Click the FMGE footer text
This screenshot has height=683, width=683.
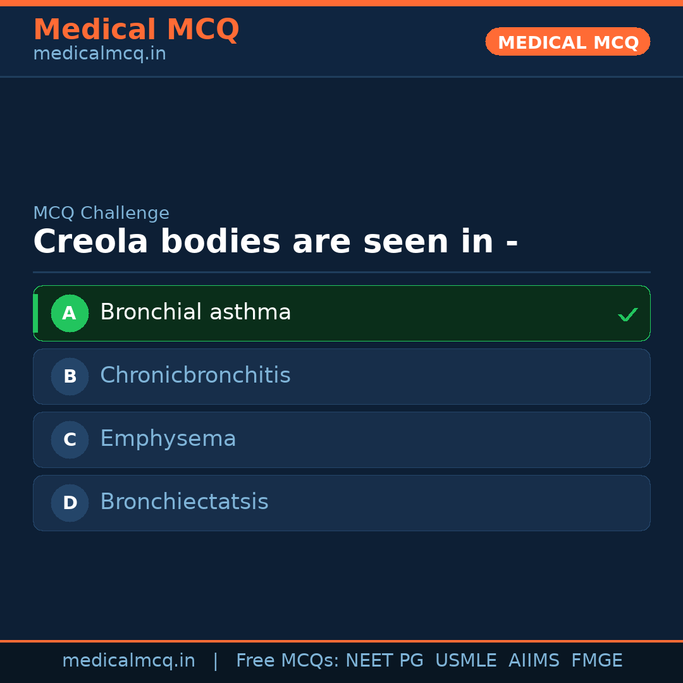(596, 661)
